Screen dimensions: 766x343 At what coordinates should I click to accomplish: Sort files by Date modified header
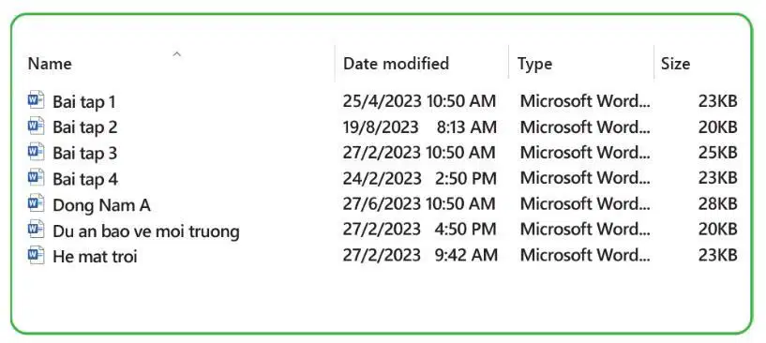396,64
